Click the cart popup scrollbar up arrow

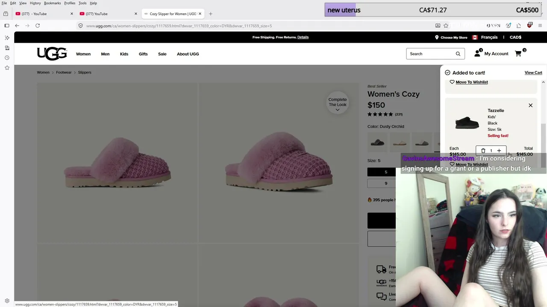pyautogui.click(x=543, y=82)
